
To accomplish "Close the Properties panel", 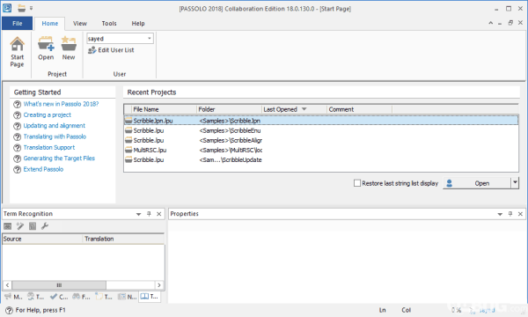I will [520, 214].
